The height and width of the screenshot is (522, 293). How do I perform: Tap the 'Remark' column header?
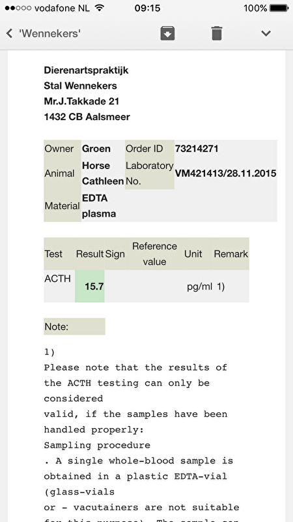[231, 254]
